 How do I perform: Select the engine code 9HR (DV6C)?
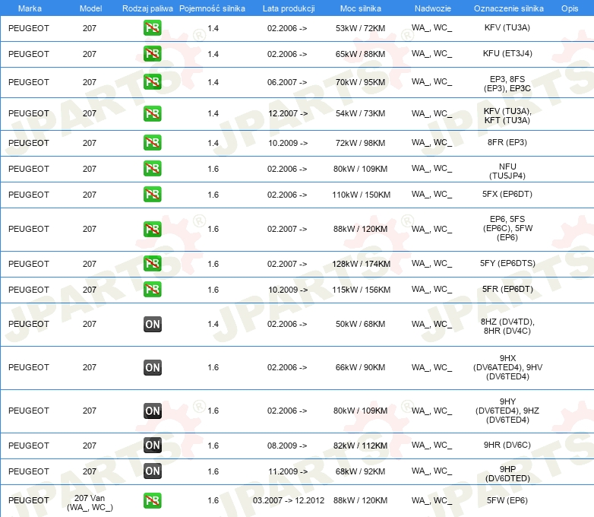[507, 445]
